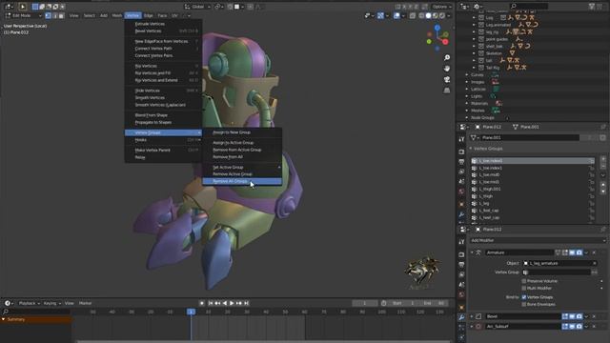
Task: Click the Marker menu in timeline
Action: 85,303
